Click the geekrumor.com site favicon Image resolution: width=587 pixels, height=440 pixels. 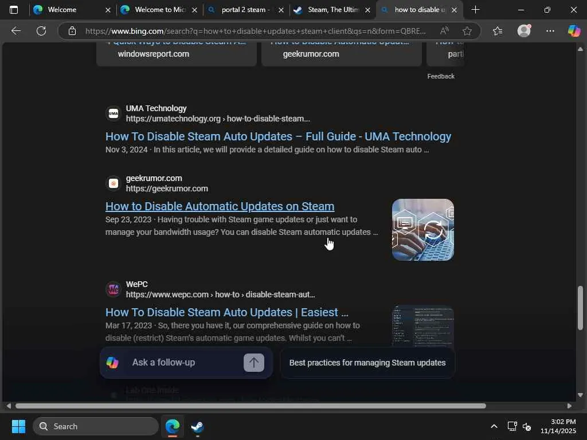coord(114,183)
